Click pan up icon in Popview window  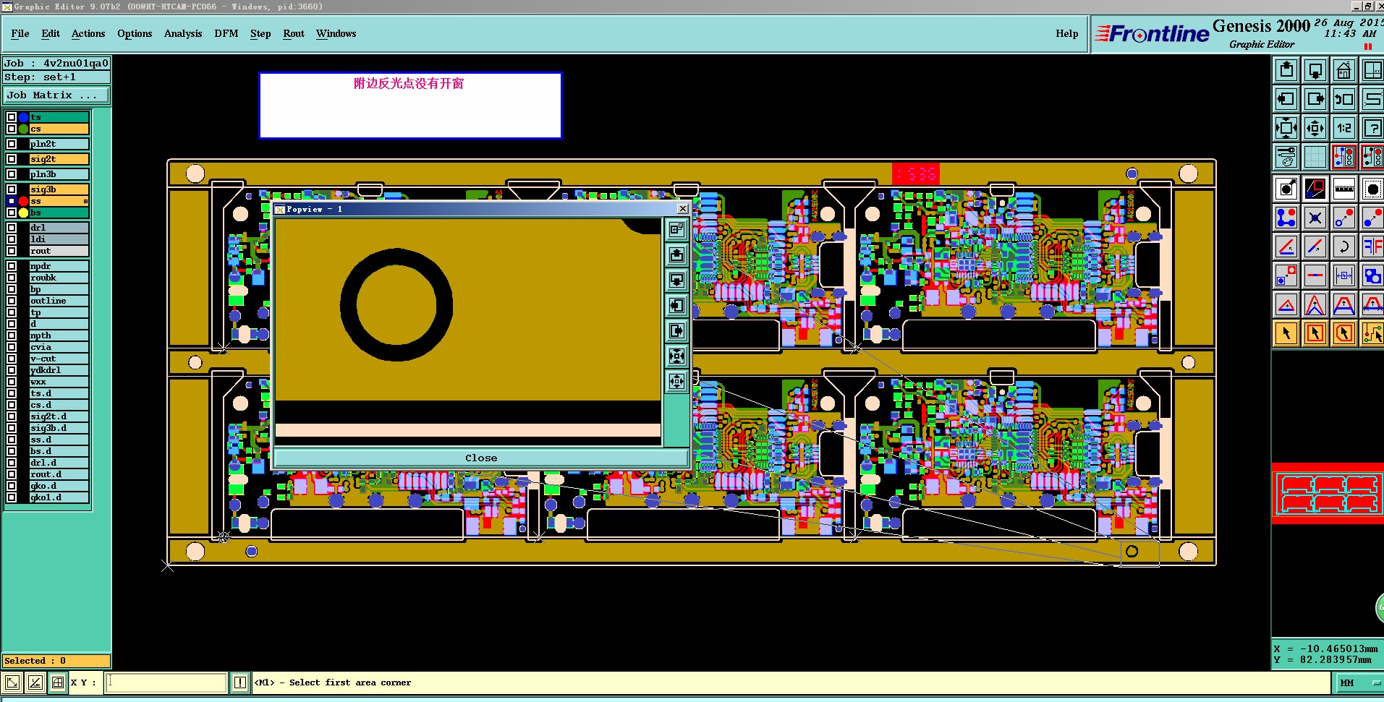676,254
